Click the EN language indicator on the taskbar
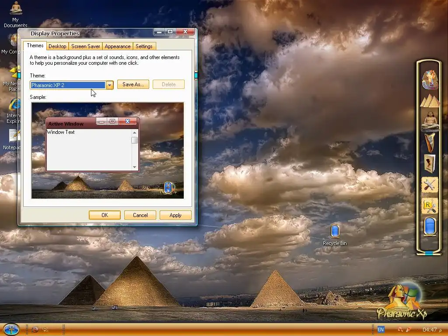The width and height of the screenshot is (448, 336). point(381,329)
